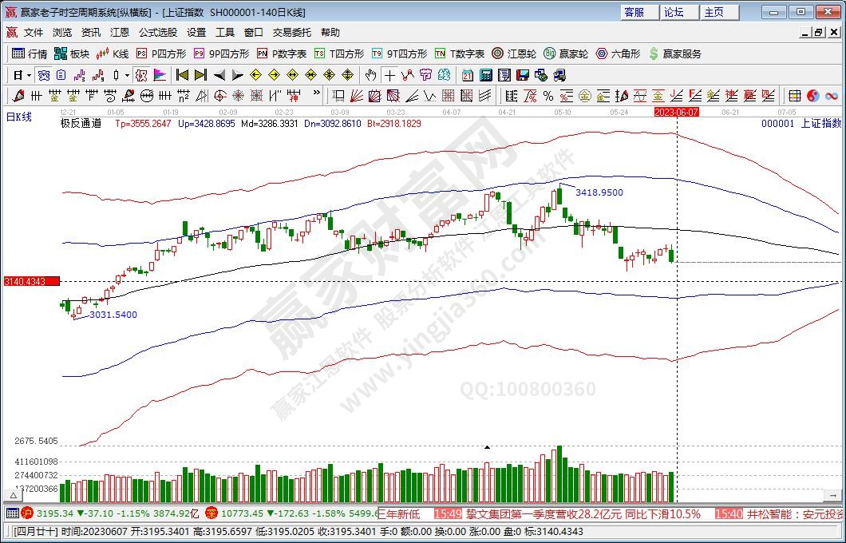Jump to first bar with skip-back arrow

(182, 75)
